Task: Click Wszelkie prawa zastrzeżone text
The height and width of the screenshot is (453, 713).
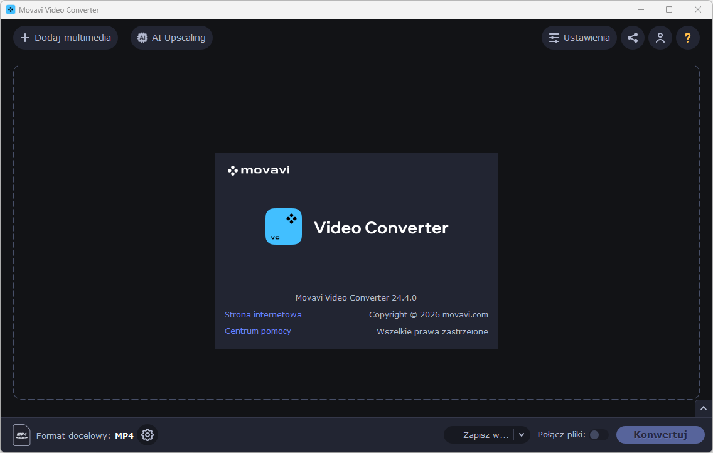Action: pos(432,332)
